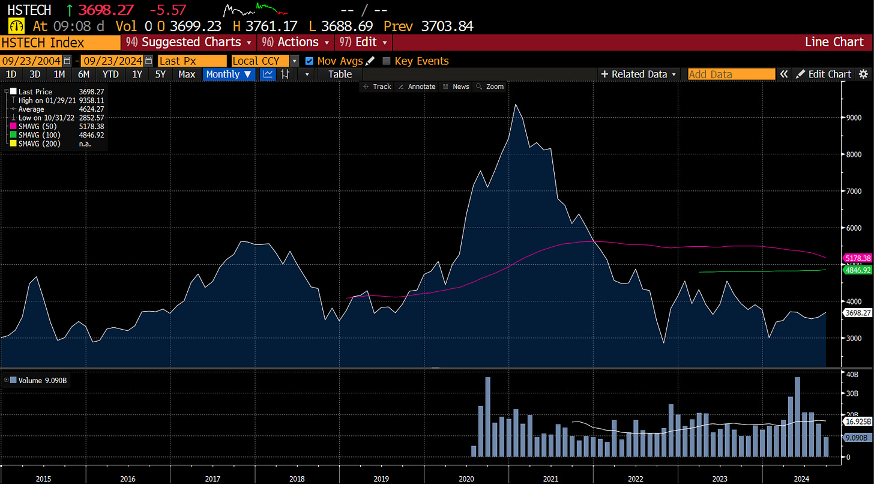Image resolution: width=874 pixels, height=484 pixels.
Task: Click the 2021 x-axis year label
Action: click(551, 479)
